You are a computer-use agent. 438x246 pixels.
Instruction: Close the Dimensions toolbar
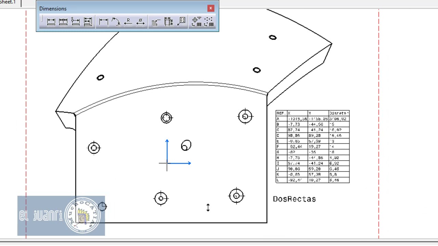[x=211, y=8]
